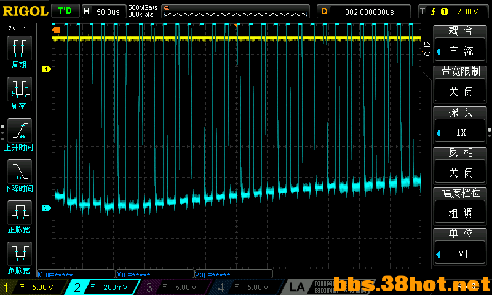Select the 下降时间 (fall time) measurement icon

pos(20,171)
